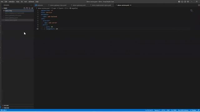The image size is (200, 112).
Task: Click the name: web-backend line
Action: [50, 16]
